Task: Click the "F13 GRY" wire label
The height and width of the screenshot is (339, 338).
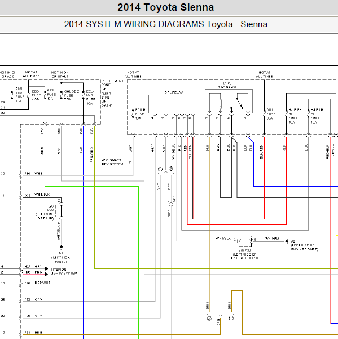Action: coord(33,300)
